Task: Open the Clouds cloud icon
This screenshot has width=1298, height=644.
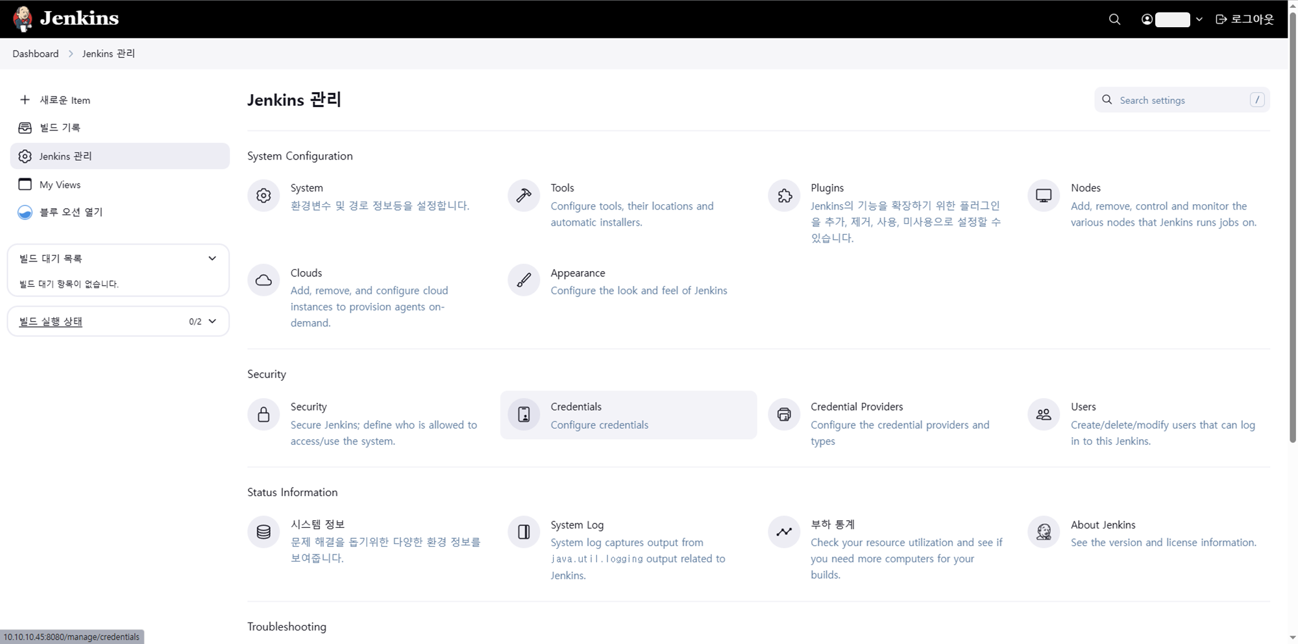Action: pyautogui.click(x=263, y=280)
